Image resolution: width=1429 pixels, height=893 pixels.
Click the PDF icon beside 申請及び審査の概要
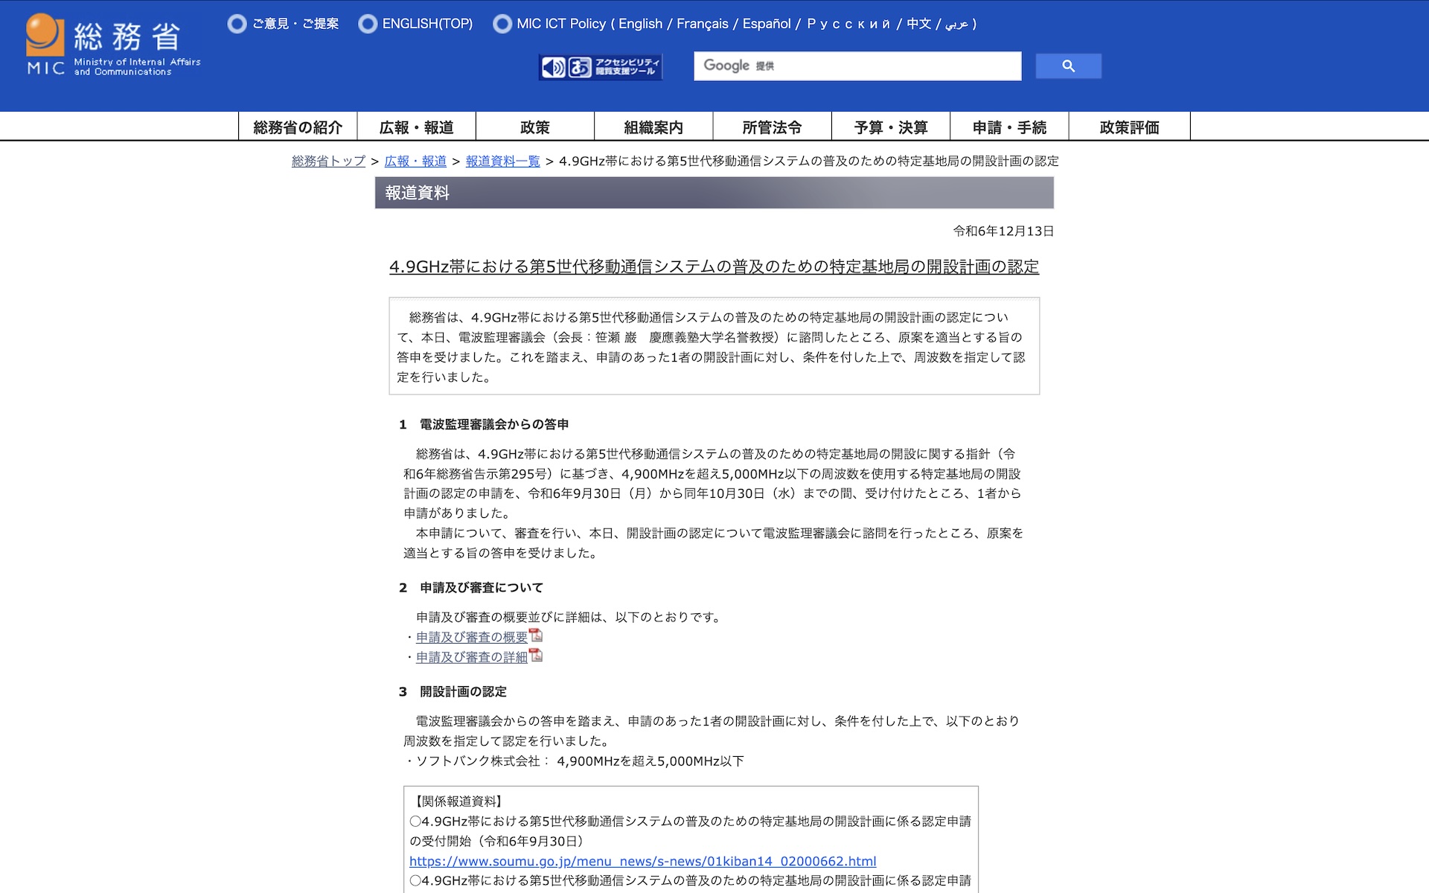tap(536, 636)
